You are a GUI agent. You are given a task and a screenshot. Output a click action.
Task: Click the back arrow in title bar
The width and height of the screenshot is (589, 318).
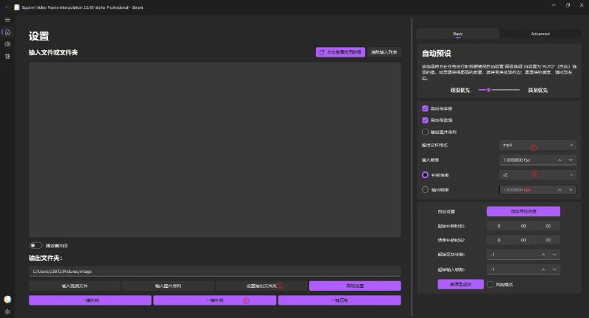coord(7,6)
